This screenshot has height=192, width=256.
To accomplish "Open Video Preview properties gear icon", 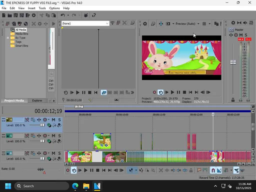I will pos(145,24).
